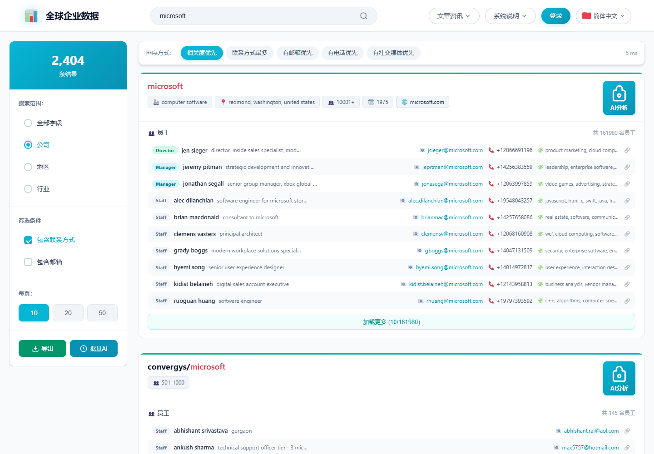The height and width of the screenshot is (454, 654).
Task: Click the 导出 export button
Action: point(43,349)
